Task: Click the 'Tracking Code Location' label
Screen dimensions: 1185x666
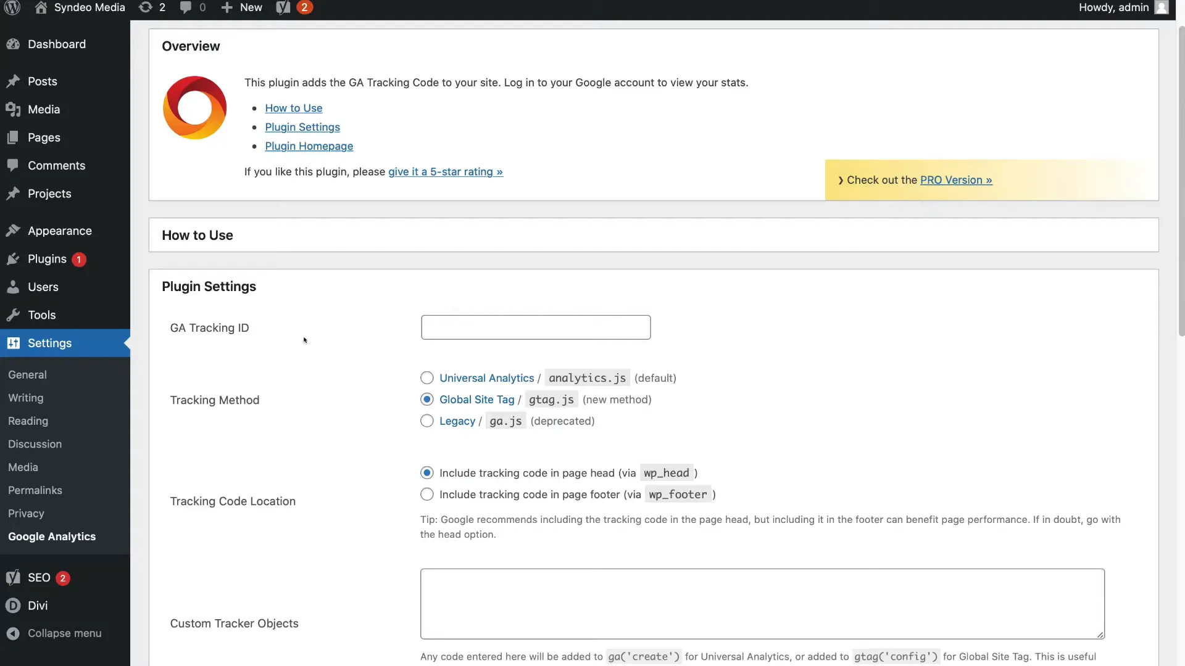Action: tap(233, 501)
